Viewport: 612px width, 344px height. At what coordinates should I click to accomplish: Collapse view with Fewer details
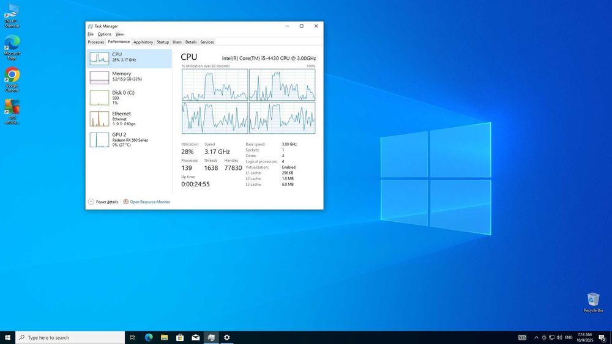click(103, 202)
